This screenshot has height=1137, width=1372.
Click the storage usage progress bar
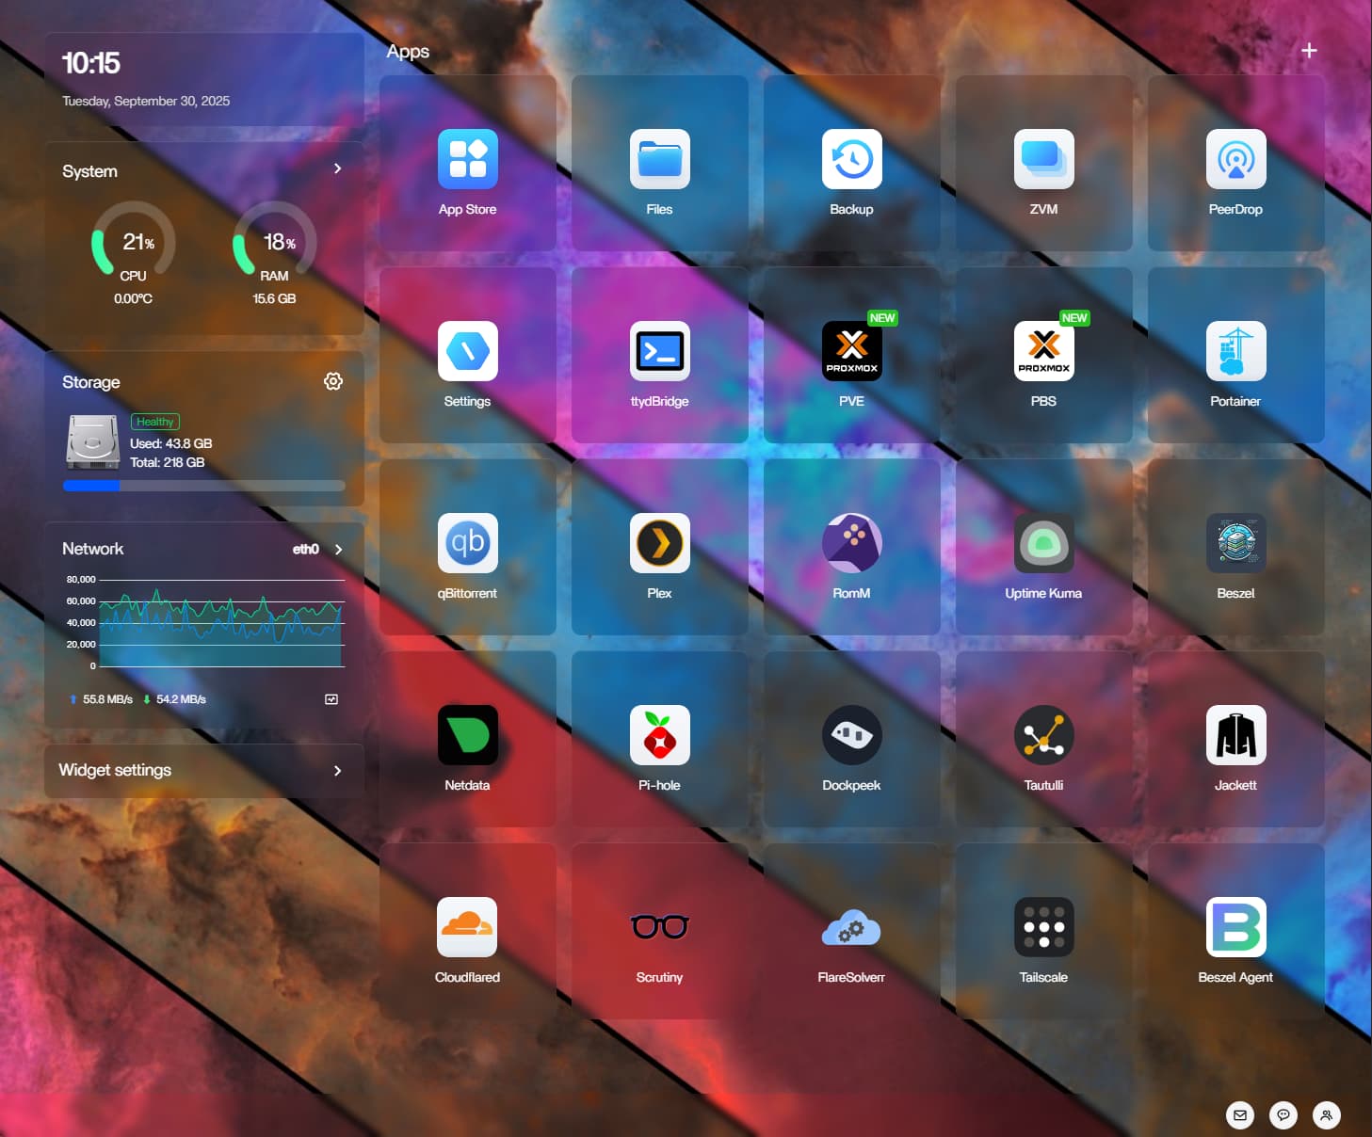point(203,486)
